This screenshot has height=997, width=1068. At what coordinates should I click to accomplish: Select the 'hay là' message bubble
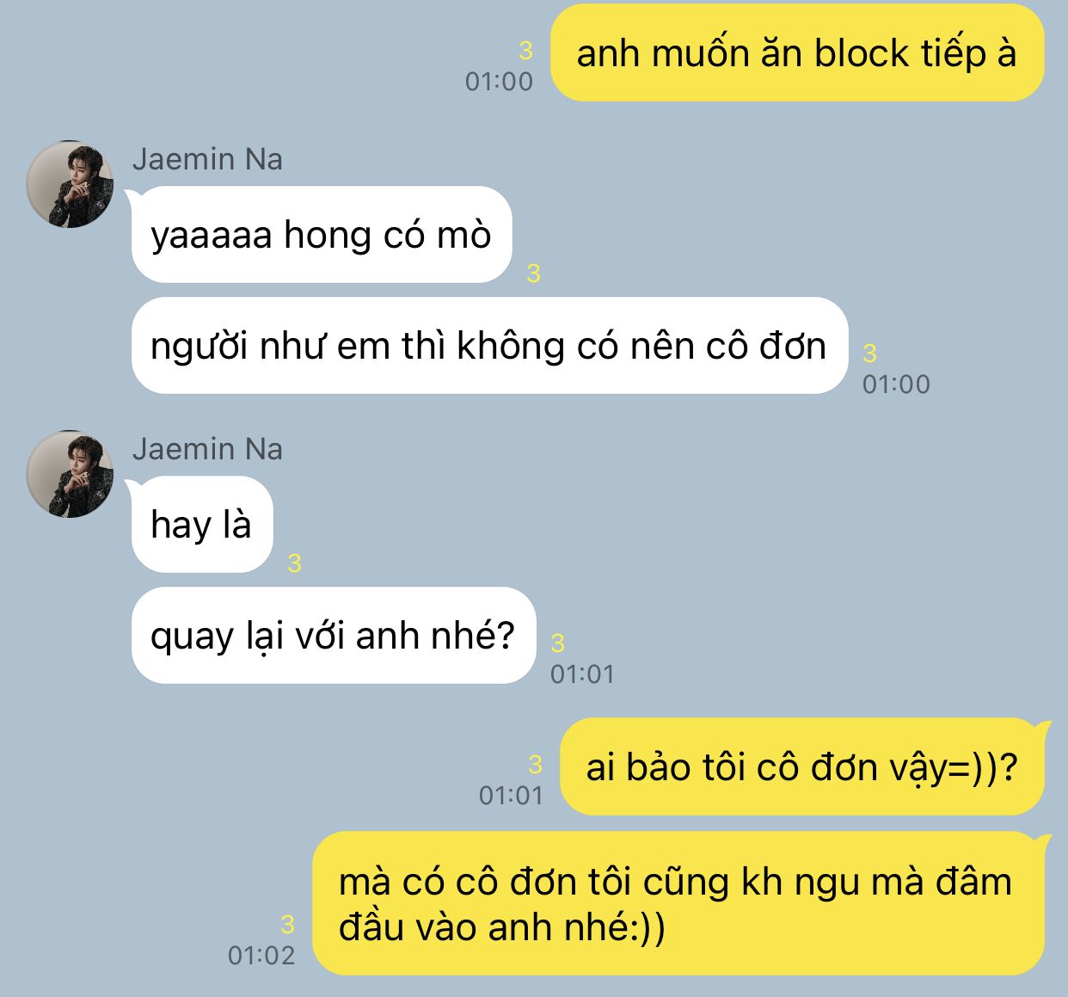(x=202, y=525)
